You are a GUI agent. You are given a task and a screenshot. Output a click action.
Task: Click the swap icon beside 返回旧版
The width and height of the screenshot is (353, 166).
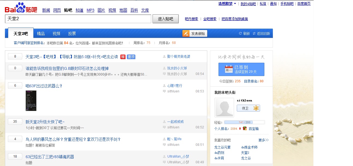[254, 34]
